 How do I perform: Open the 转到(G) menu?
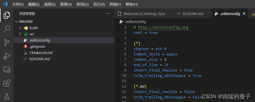(x=83, y=4)
